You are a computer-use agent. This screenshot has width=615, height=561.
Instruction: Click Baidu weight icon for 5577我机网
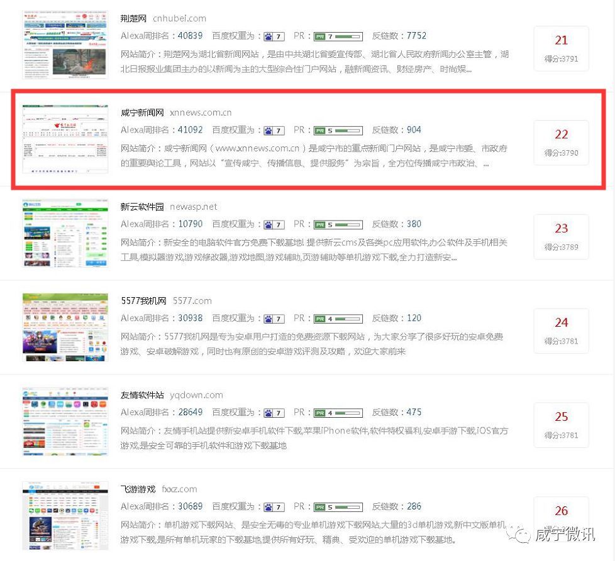(x=274, y=319)
